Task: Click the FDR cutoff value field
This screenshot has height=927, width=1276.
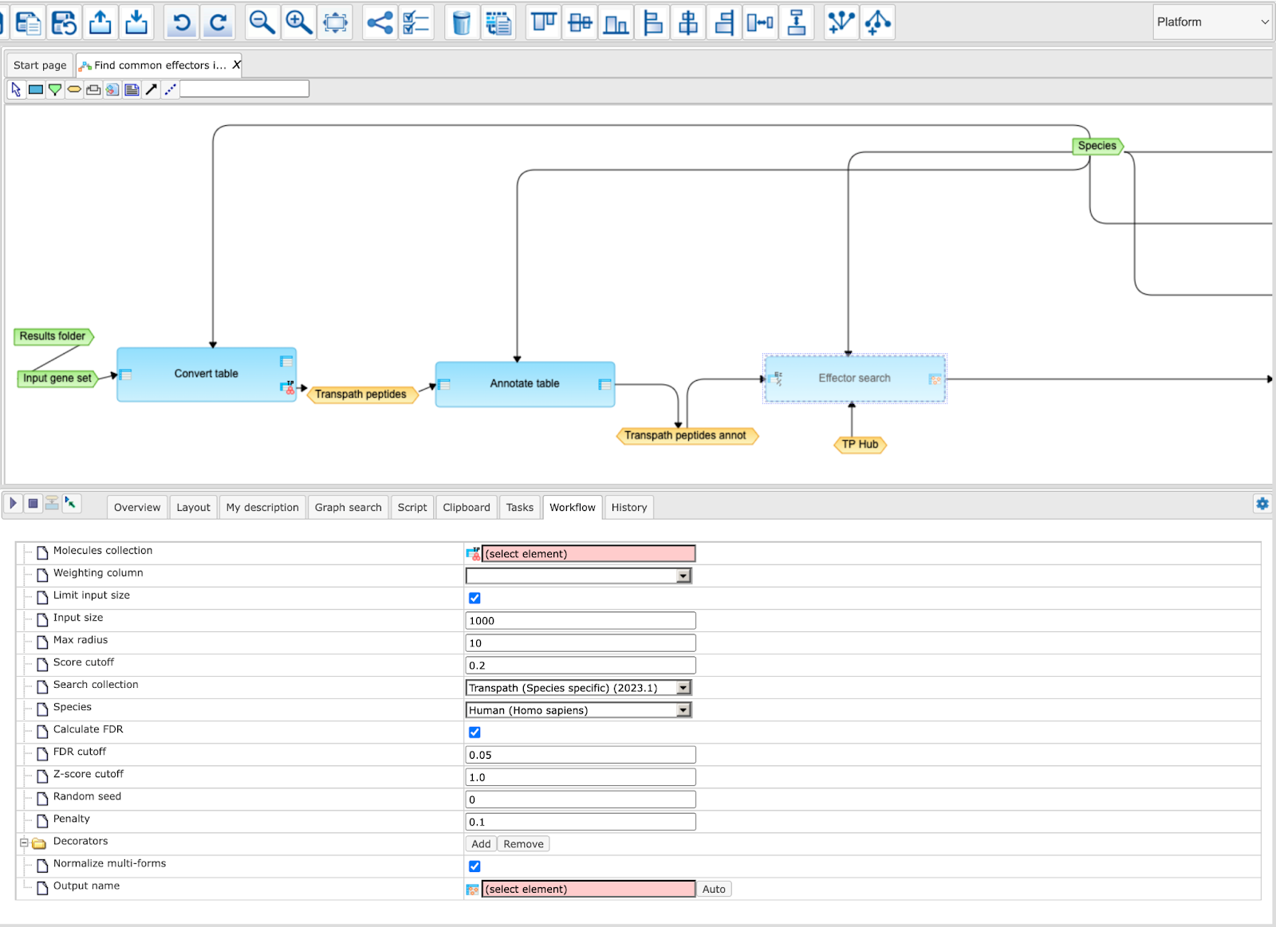Action: 581,754
